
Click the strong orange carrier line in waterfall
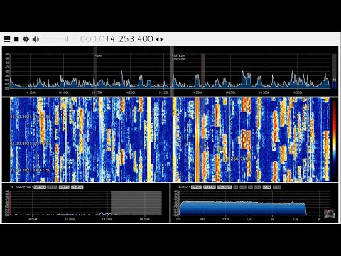click(197, 140)
